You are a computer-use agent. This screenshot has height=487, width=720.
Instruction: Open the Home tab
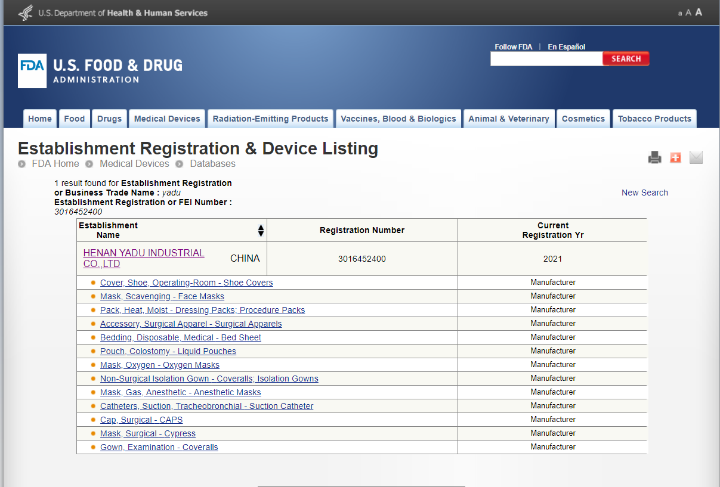pos(40,119)
